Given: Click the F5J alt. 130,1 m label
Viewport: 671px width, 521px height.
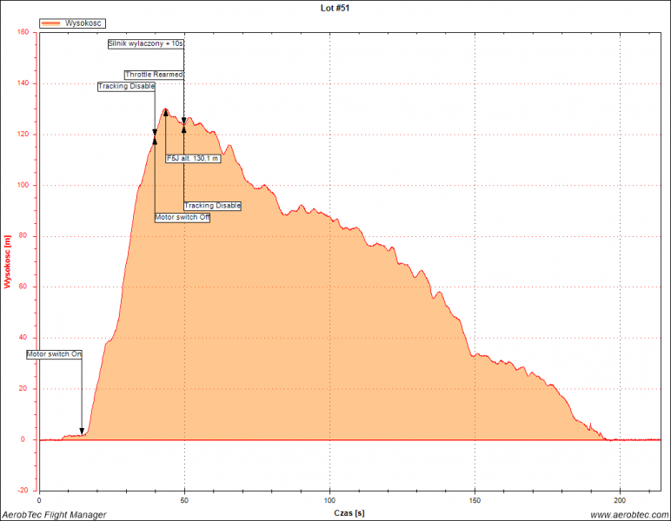Looking at the screenshot, I should click(x=193, y=159).
